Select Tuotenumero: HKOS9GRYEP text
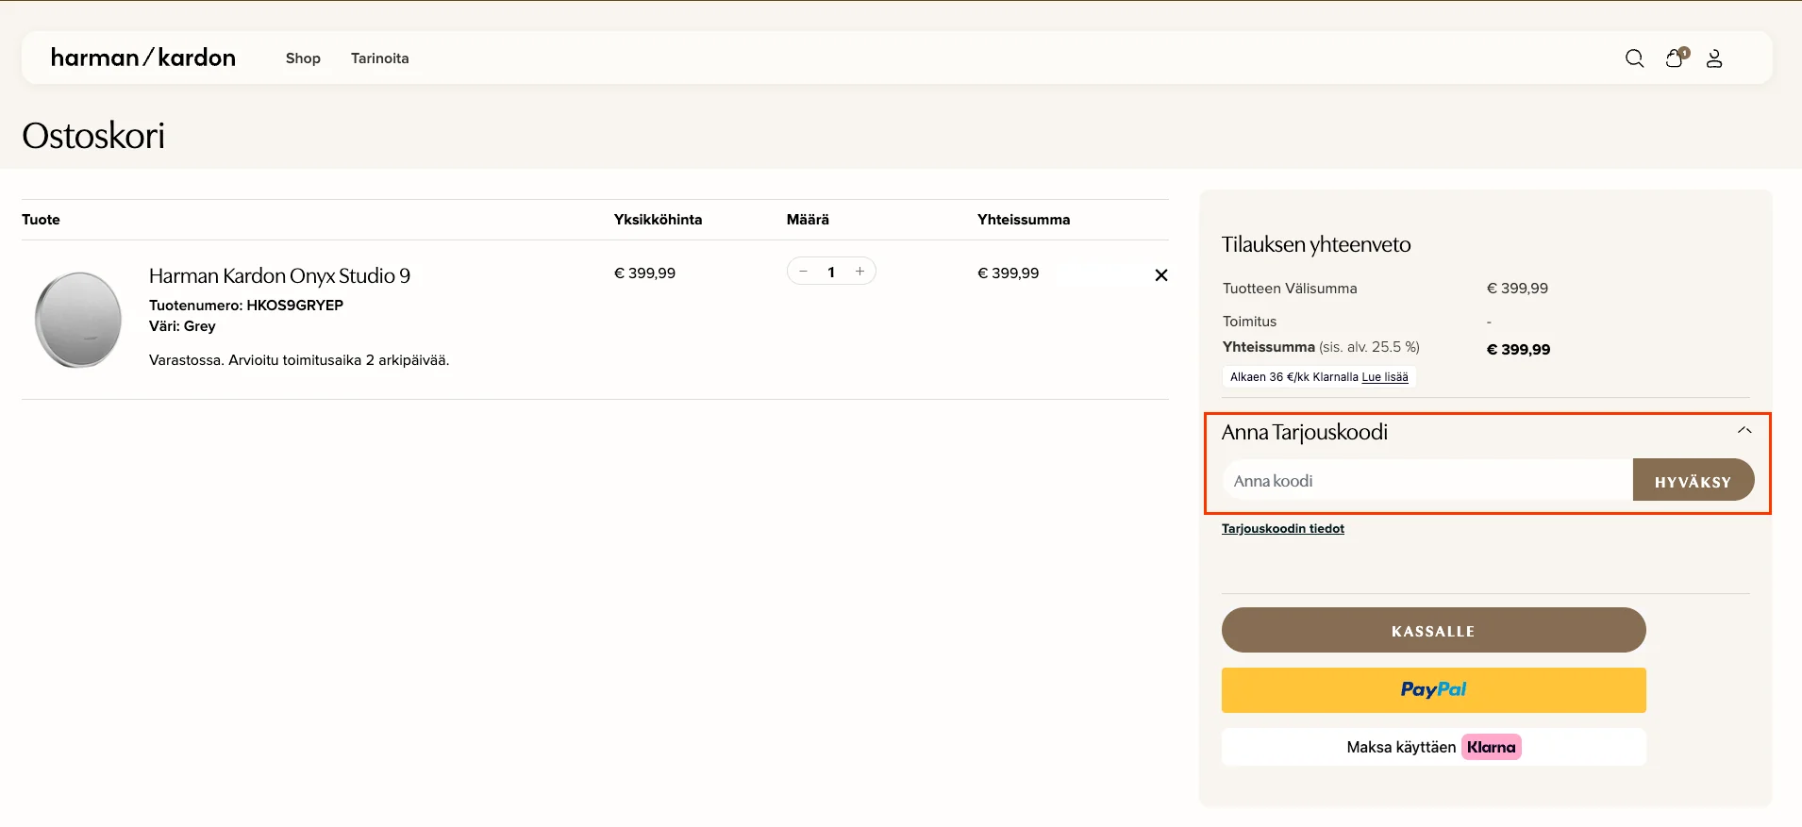Screen dimensions: 1802x827 (246, 306)
